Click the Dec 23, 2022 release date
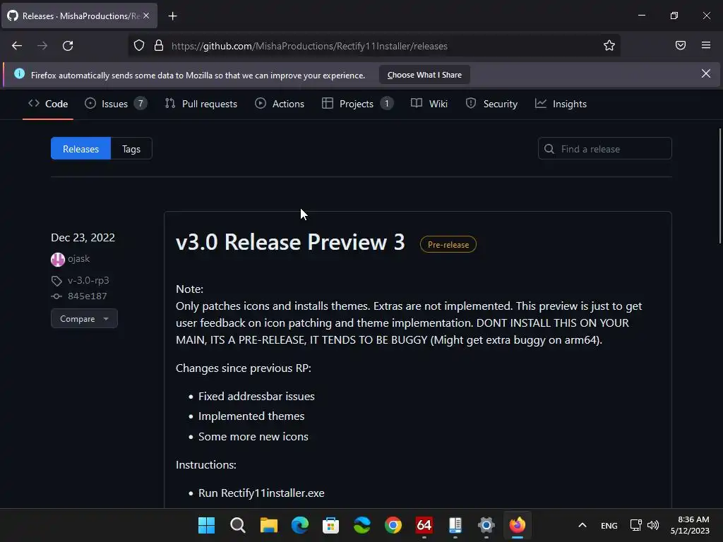The image size is (723, 542). 83,237
